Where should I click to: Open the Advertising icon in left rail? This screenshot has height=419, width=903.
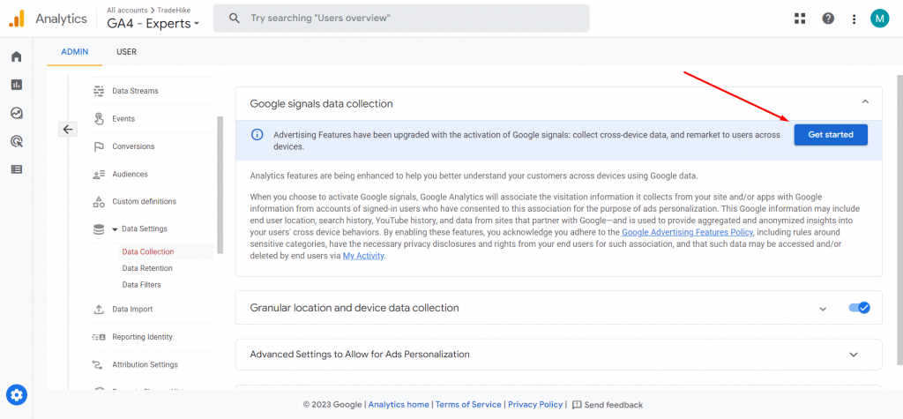tap(16, 141)
